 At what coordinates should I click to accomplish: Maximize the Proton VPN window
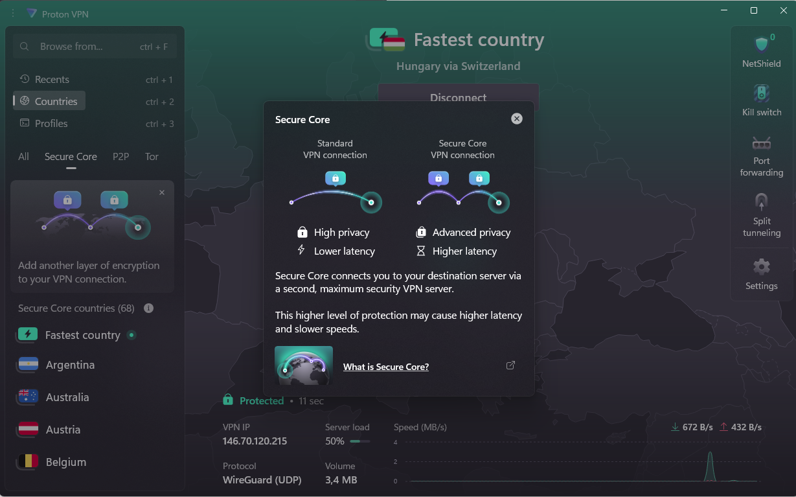[x=754, y=10]
